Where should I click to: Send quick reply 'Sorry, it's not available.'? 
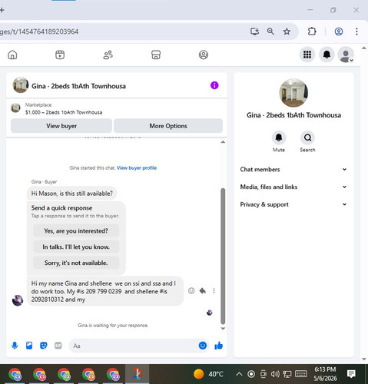(x=76, y=263)
